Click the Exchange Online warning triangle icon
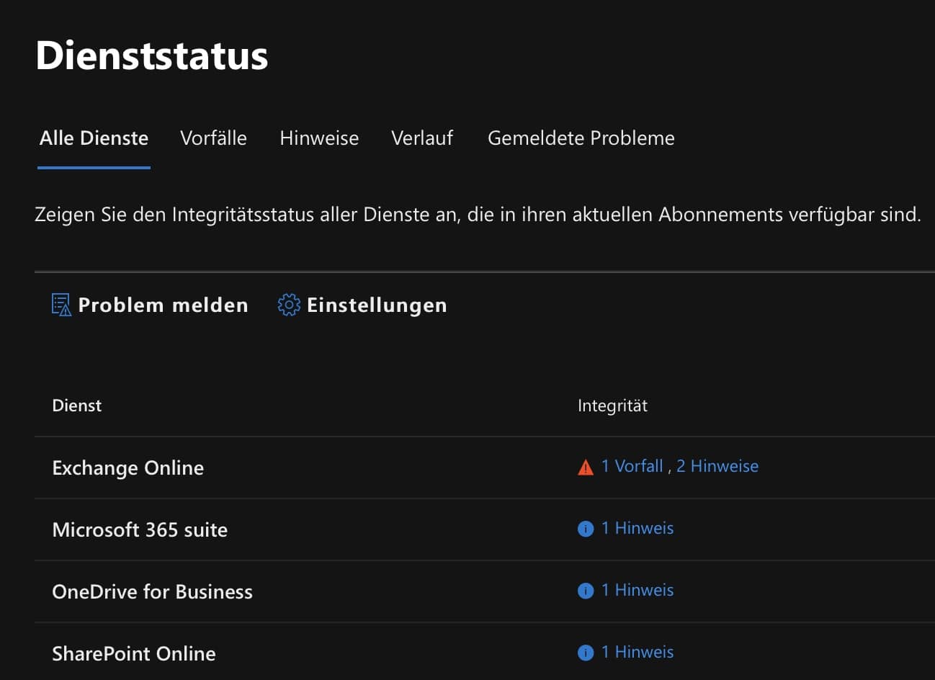 (586, 467)
